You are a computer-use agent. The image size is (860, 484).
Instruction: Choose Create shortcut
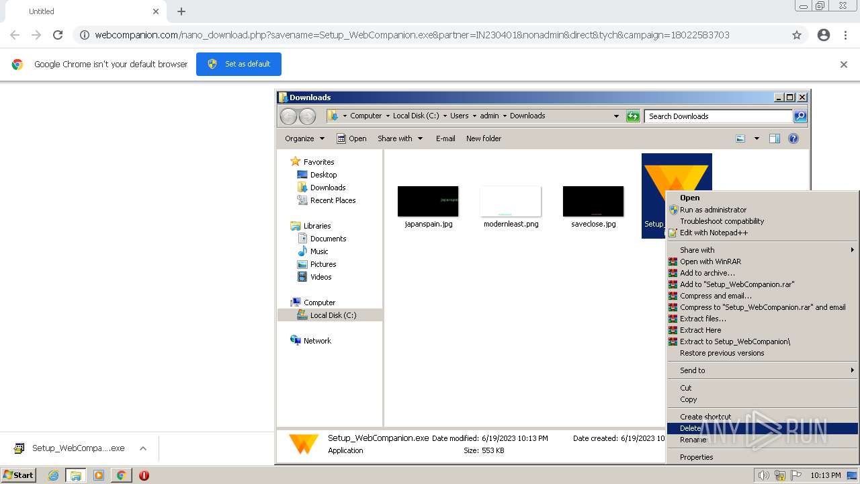(763, 417)
